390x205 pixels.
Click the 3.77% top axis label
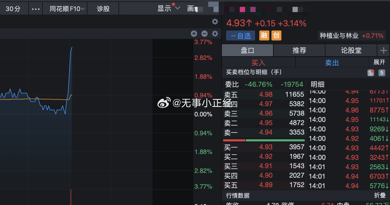coord(203,42)
